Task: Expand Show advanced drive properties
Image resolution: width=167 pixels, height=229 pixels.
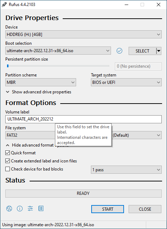Action: click(x=38, y=92)
